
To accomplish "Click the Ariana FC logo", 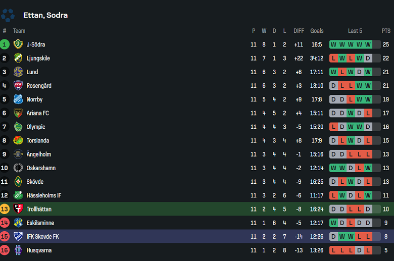I will click(x=18, y=113).
